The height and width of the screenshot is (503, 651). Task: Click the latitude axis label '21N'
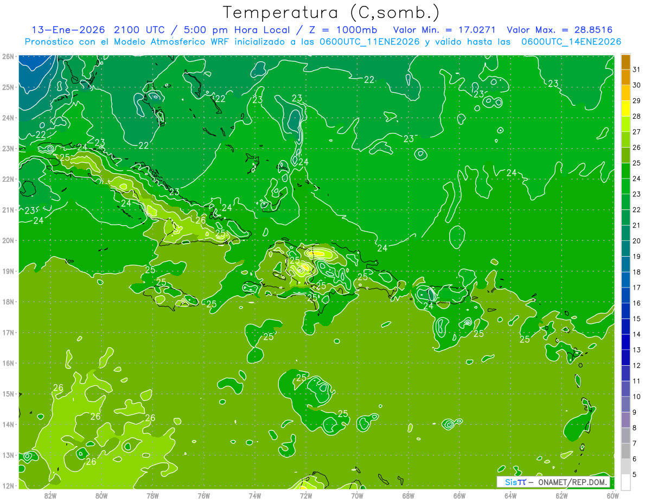[x=8, y=209]
